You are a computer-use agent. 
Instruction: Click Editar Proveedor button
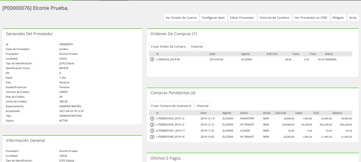coord(242,18)
